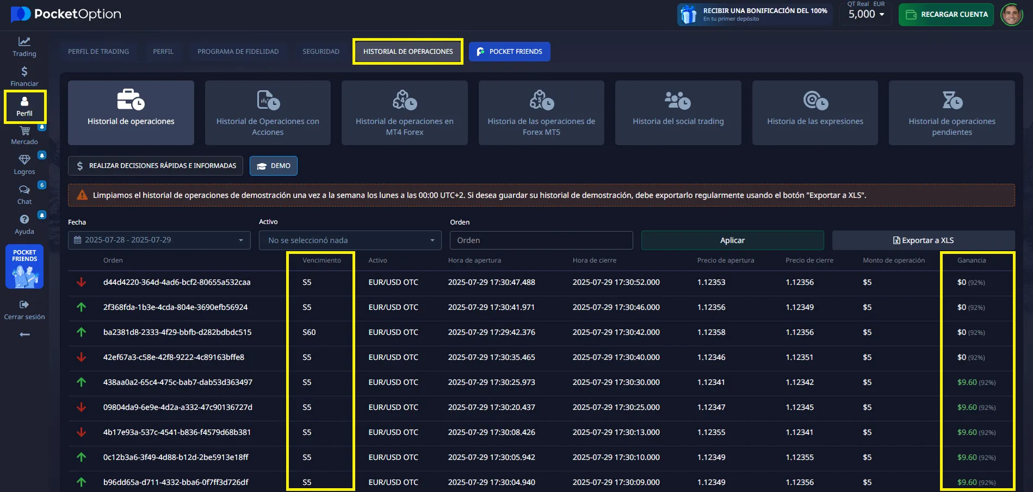Click order ID b96dd65a-d711-4332-bba6-0f7ff3d726df
The height and width of the screenshot is (492, 1033).
[176, 482]
